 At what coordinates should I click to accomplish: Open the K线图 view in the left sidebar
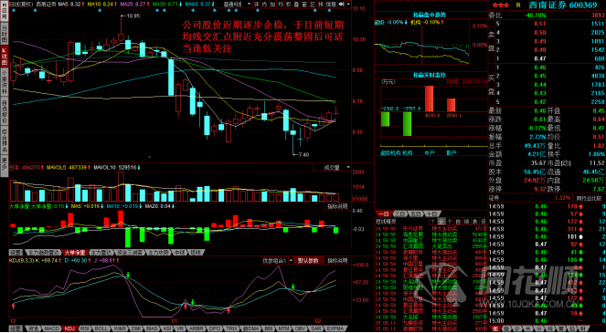click(5, 57)
